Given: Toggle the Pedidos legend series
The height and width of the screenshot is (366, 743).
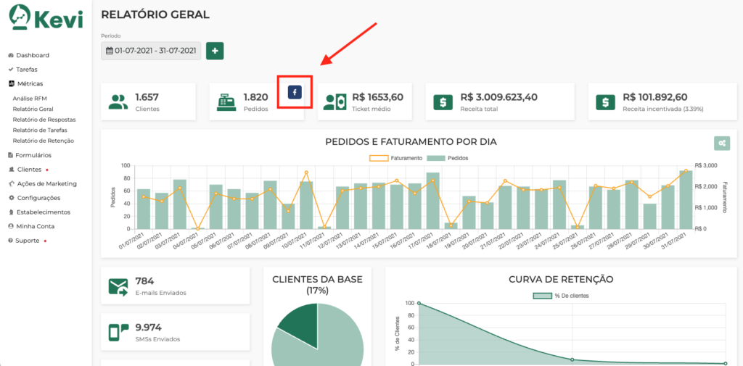Looking at the screenshot, I should tap(447, 158).
